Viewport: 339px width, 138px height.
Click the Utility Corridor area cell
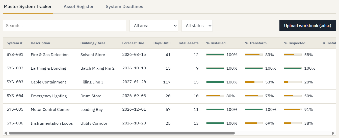[94, 123]
